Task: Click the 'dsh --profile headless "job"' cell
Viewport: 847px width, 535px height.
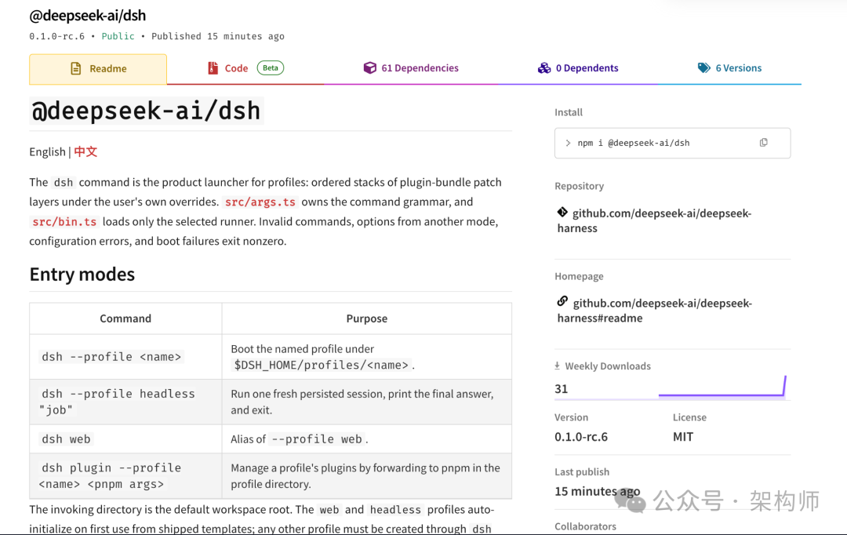Action: [x=125, y=402]
